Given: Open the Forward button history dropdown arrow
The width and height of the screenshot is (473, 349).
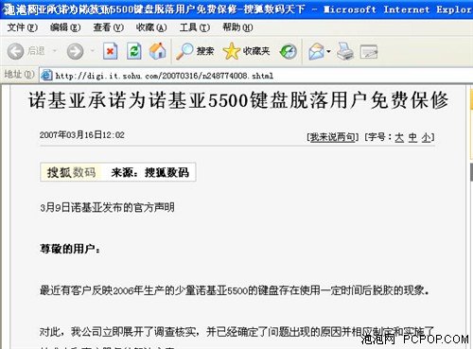Looking at the screenshot, I should coord(93,50).
